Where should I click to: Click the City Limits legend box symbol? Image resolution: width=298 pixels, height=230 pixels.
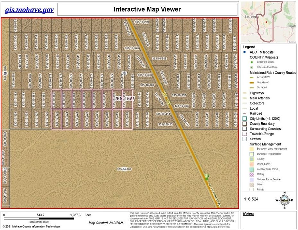[x=245, y=119]
